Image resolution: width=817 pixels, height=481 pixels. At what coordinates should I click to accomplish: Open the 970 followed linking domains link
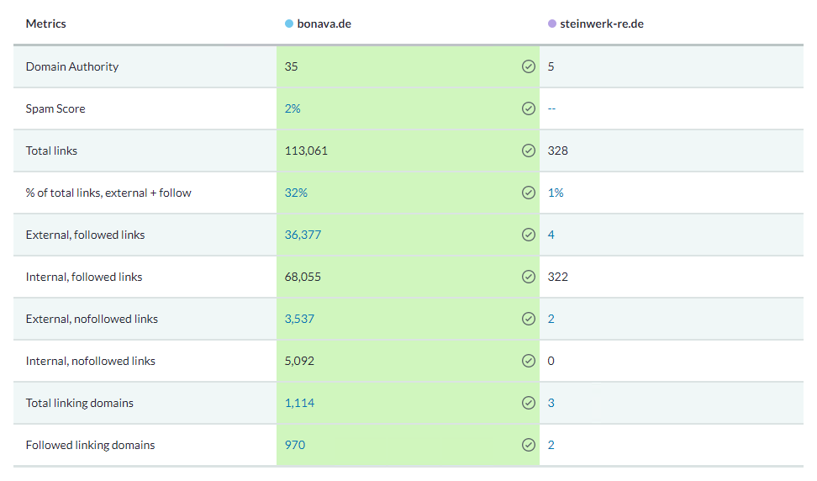click(295, 445)
